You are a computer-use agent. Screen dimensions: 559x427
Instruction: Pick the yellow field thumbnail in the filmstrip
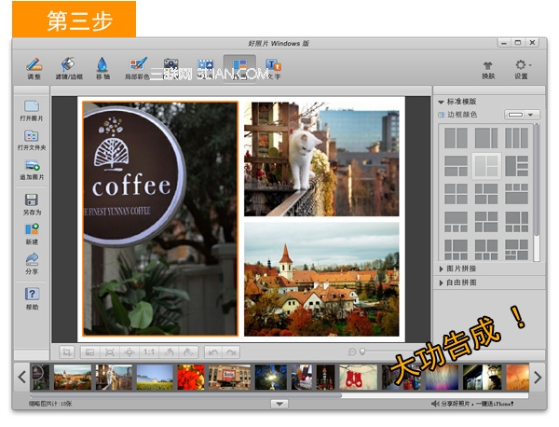pos(155,377)
